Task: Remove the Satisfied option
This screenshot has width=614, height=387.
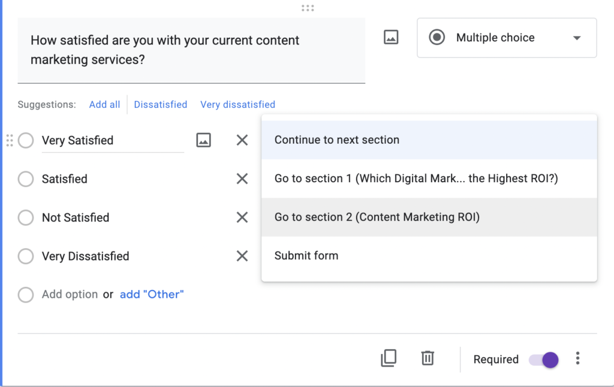Action: [242, 179]
